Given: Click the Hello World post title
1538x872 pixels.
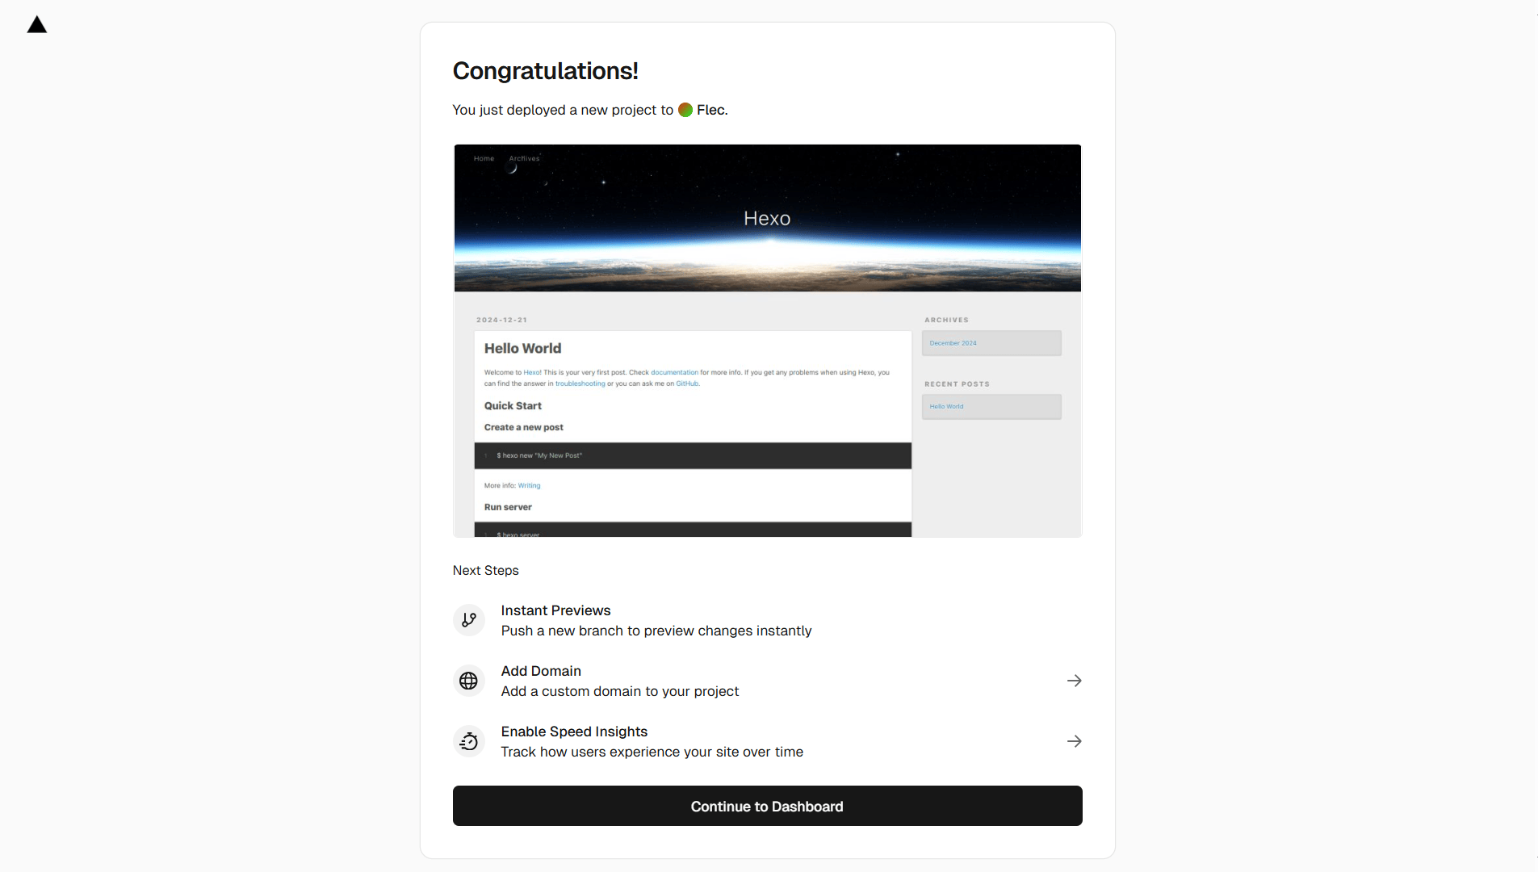Looking at the screenshot, I should pyautogui.click(x=522, y=348).
